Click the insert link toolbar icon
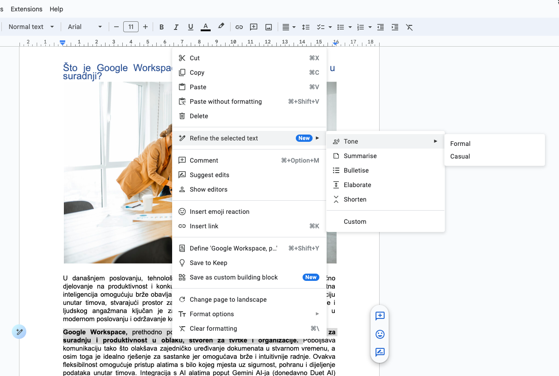The image size is (559, 376). point(239,27)
